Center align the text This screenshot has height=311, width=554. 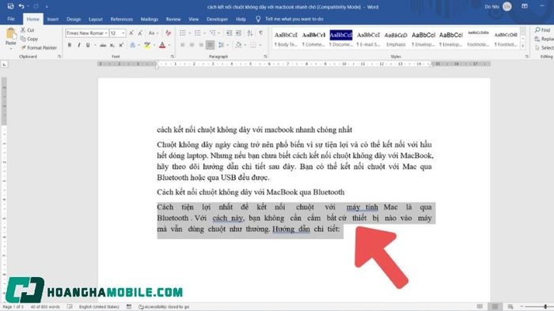coord(192,45)
